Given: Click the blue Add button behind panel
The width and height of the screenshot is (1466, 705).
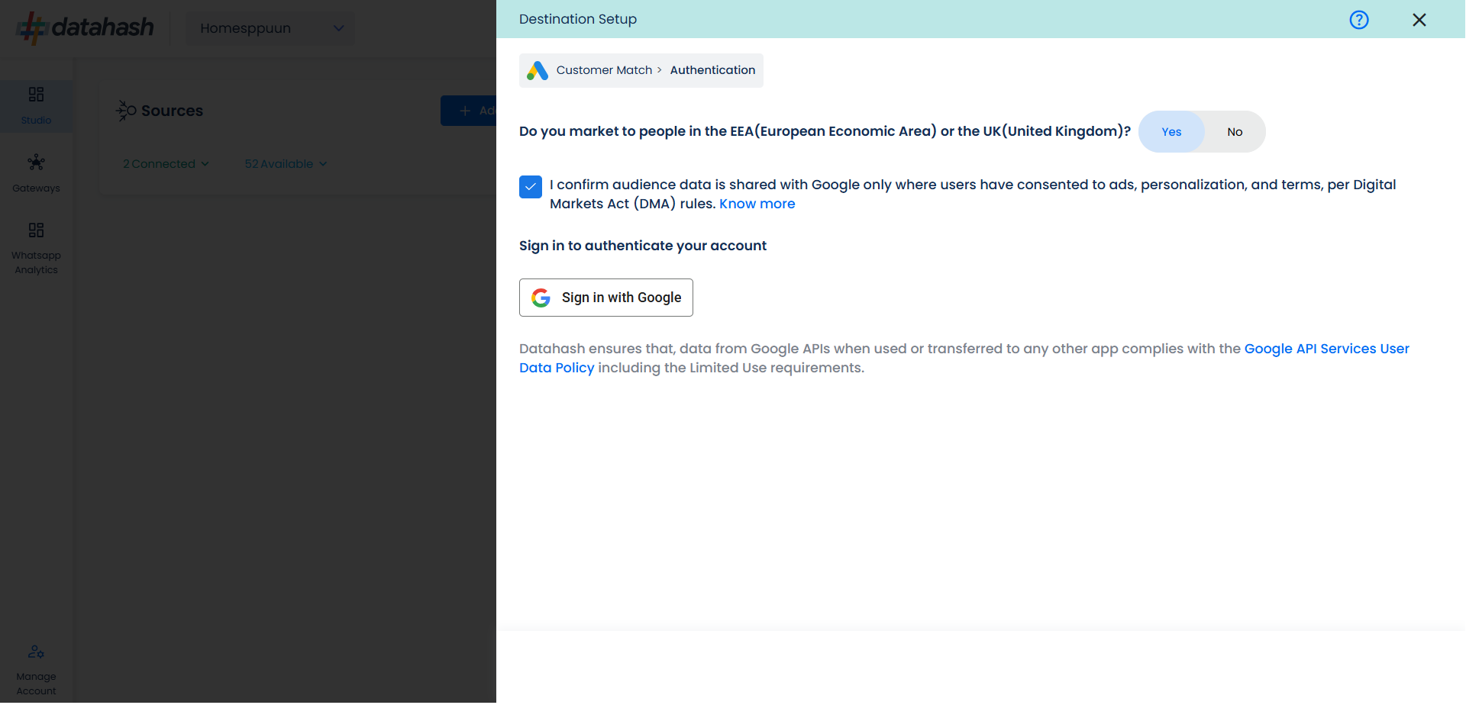Looking at the screenshot, I should [469, 111].
